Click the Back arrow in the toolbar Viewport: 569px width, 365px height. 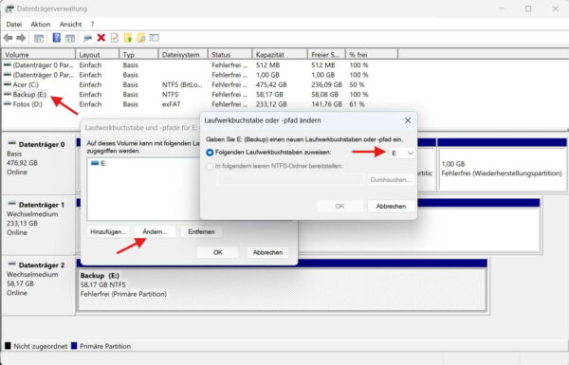8,38
